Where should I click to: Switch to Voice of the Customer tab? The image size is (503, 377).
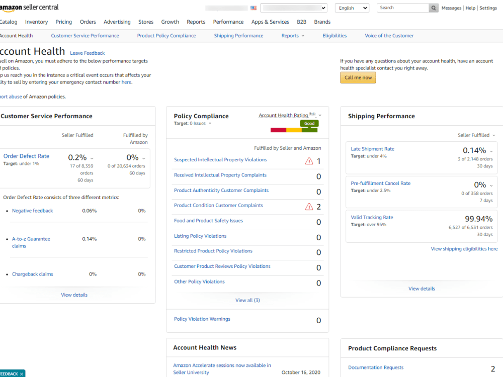click(x=389, y=36)
